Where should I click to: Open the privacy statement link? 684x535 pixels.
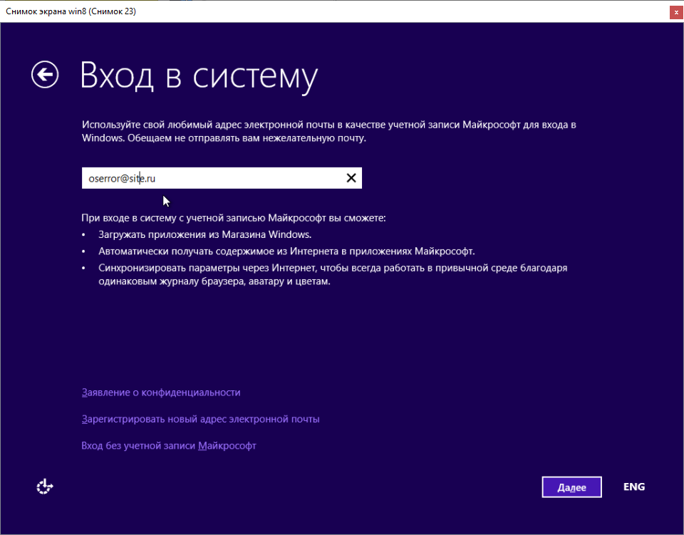coord(161,393)
